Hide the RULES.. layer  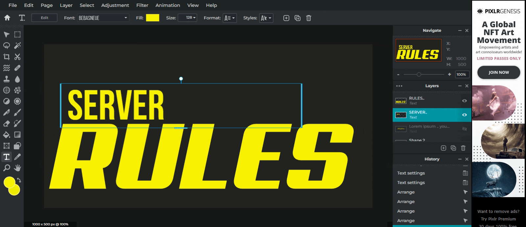[465, 101]
